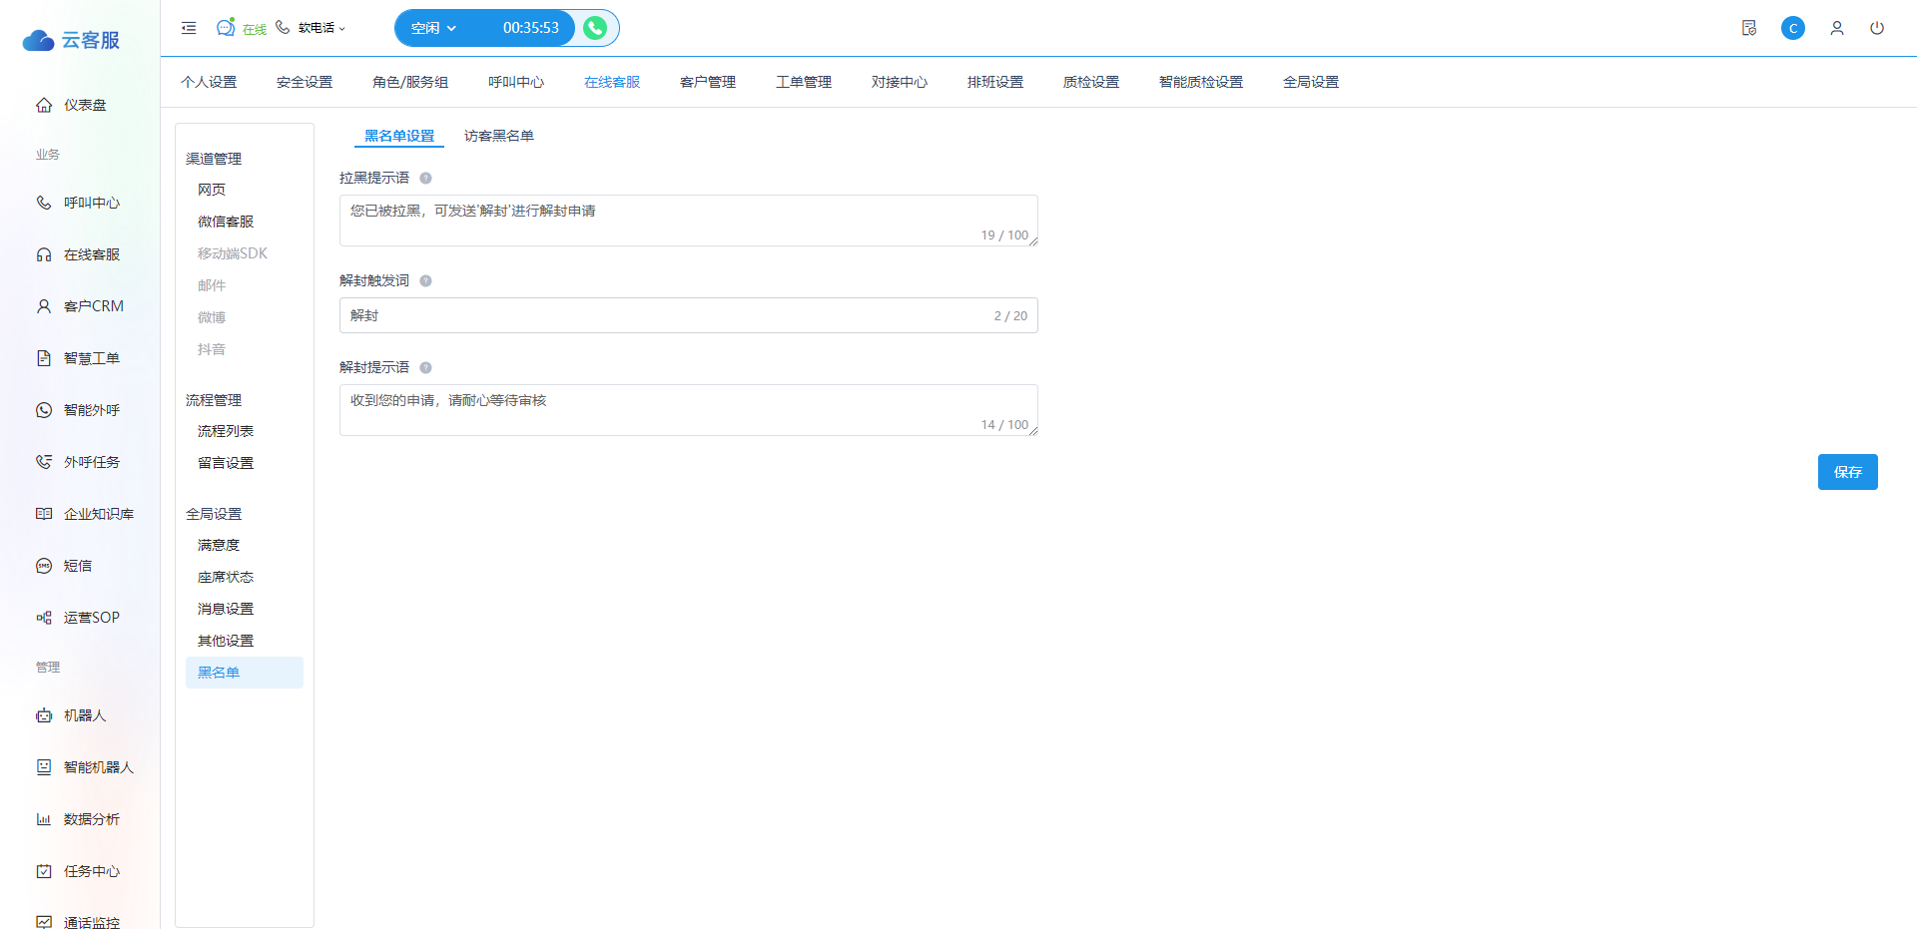This screenshot has width=1917, height=929.
Task: Click help icon beside 拉黑提示语
Action: [425, 178]
